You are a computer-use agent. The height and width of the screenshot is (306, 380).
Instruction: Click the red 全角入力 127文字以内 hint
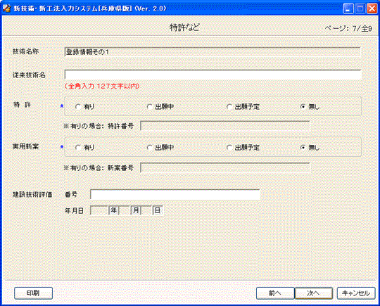pyautogui.click(x=102, y=87)
